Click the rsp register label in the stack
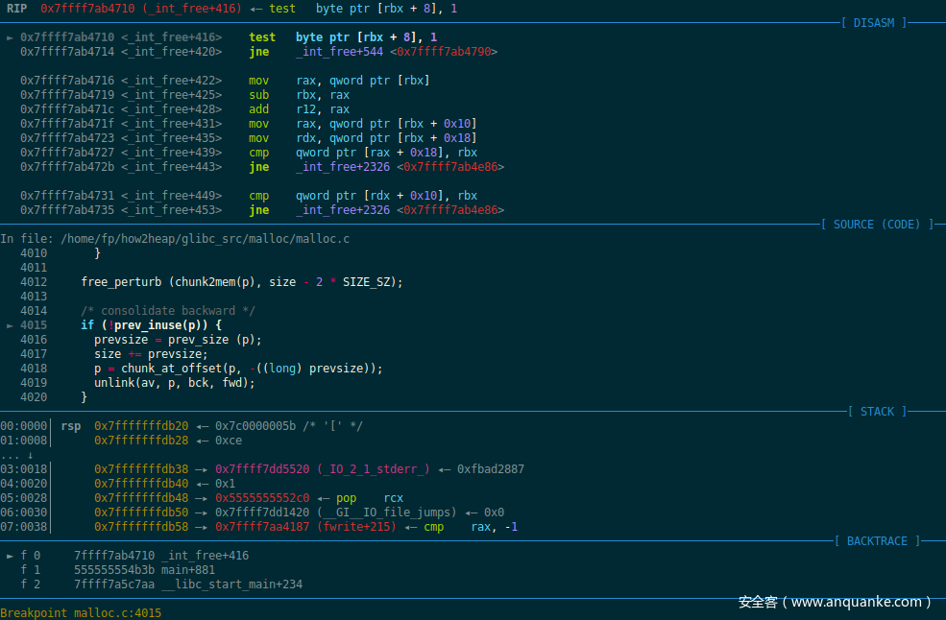The width and height of the screenshot is (946, 620). click(x=71, y=426)
